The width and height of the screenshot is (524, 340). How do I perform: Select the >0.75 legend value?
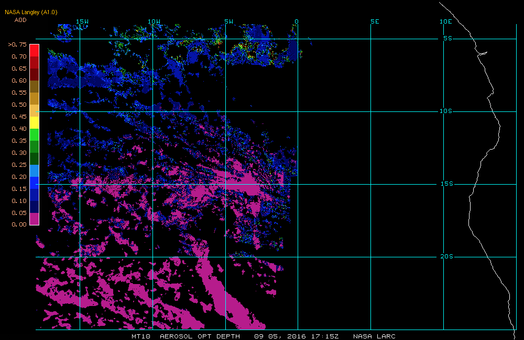point(17,44)
